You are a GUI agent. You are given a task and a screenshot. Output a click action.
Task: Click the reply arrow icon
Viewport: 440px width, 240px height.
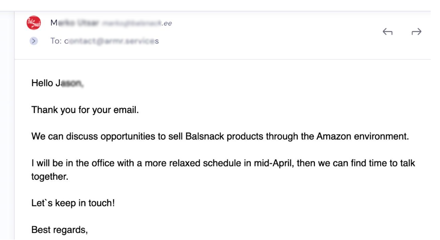click(x=387, y=32)
